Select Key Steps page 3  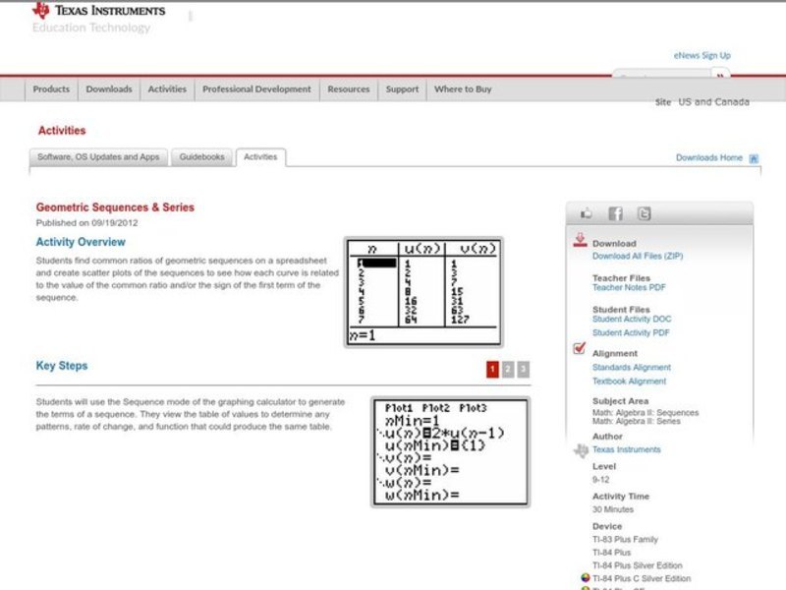tap(521, 368)
